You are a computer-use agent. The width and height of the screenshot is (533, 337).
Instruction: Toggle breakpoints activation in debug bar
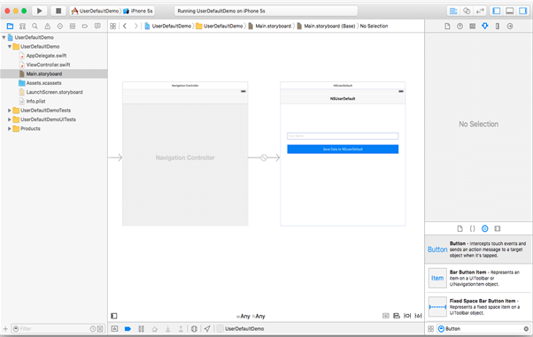pos(127,329)
